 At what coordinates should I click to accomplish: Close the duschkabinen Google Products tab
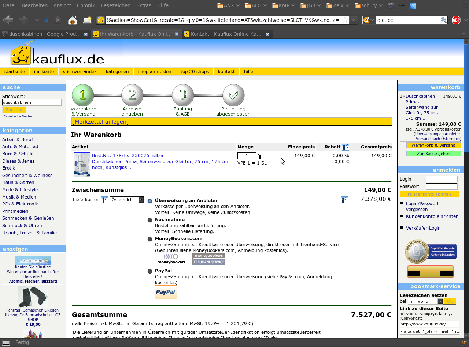click(86, 34)
